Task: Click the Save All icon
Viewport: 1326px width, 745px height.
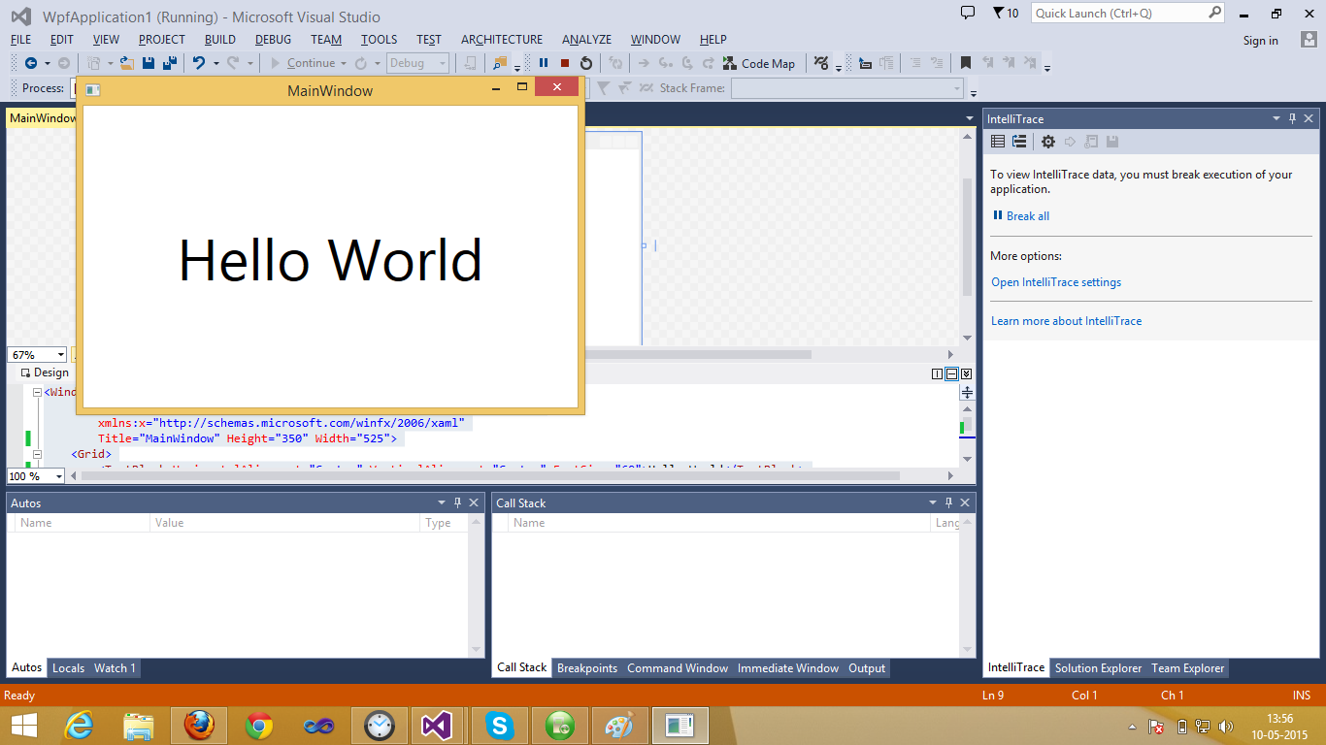Action: pos(170,63)
